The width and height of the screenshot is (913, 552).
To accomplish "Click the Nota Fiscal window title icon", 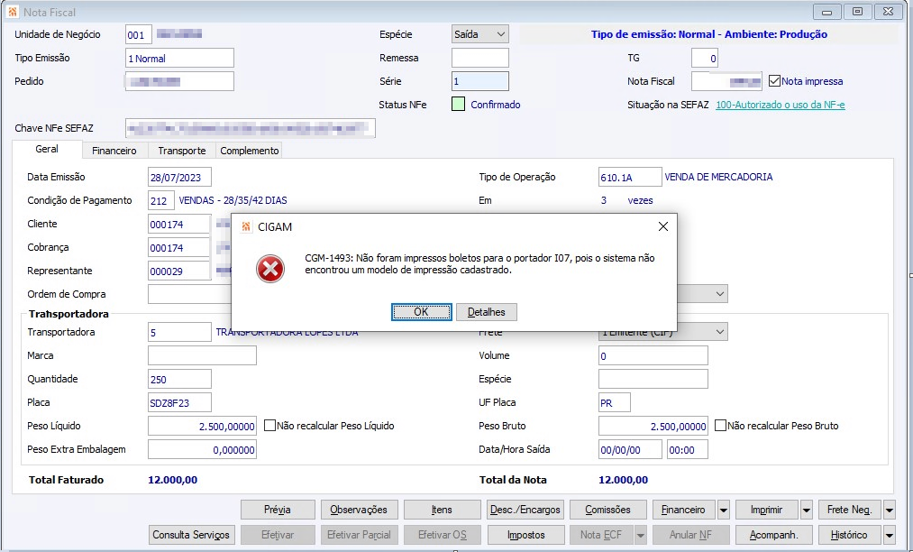I will click(13, 12).
